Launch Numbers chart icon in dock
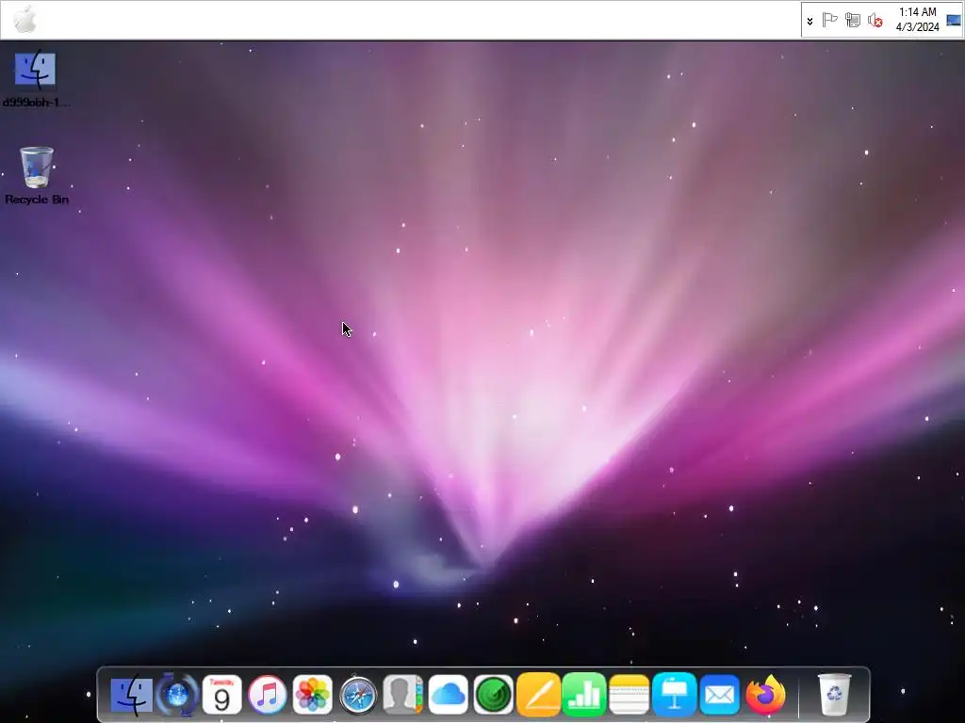 coord(584,696)
